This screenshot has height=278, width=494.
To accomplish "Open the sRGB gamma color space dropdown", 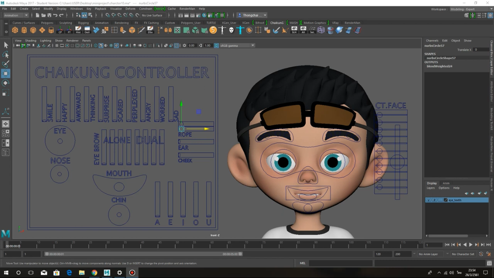I will 237,46.
